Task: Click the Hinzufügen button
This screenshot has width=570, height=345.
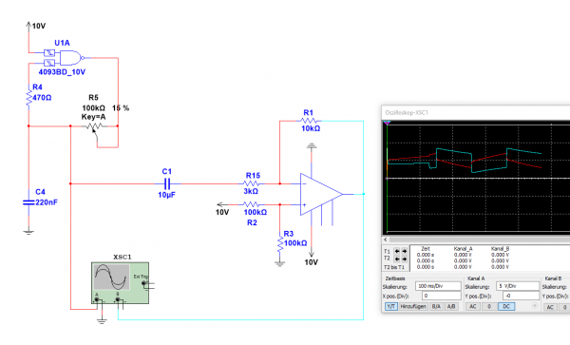Action: (413, 306)
